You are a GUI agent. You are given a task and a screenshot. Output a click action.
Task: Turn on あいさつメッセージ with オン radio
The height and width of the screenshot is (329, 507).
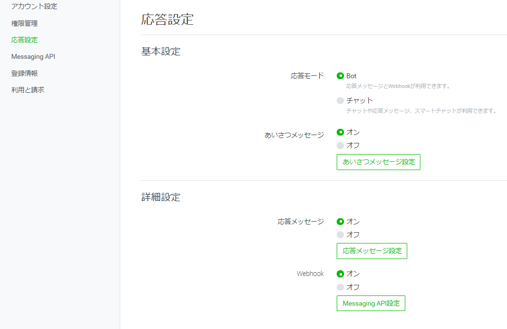point(340,132)
